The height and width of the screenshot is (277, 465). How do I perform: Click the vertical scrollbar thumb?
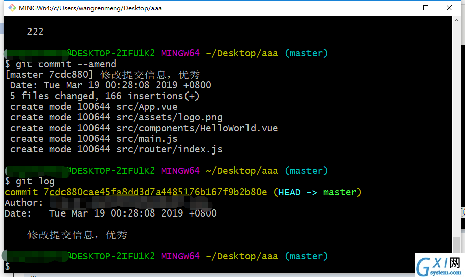coord(456,244)
